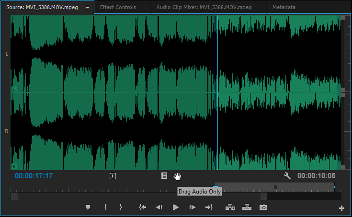Switch to the Metadata tab
Image resolution: width=352 pixels, height=217 pixels.
point(284,7)
